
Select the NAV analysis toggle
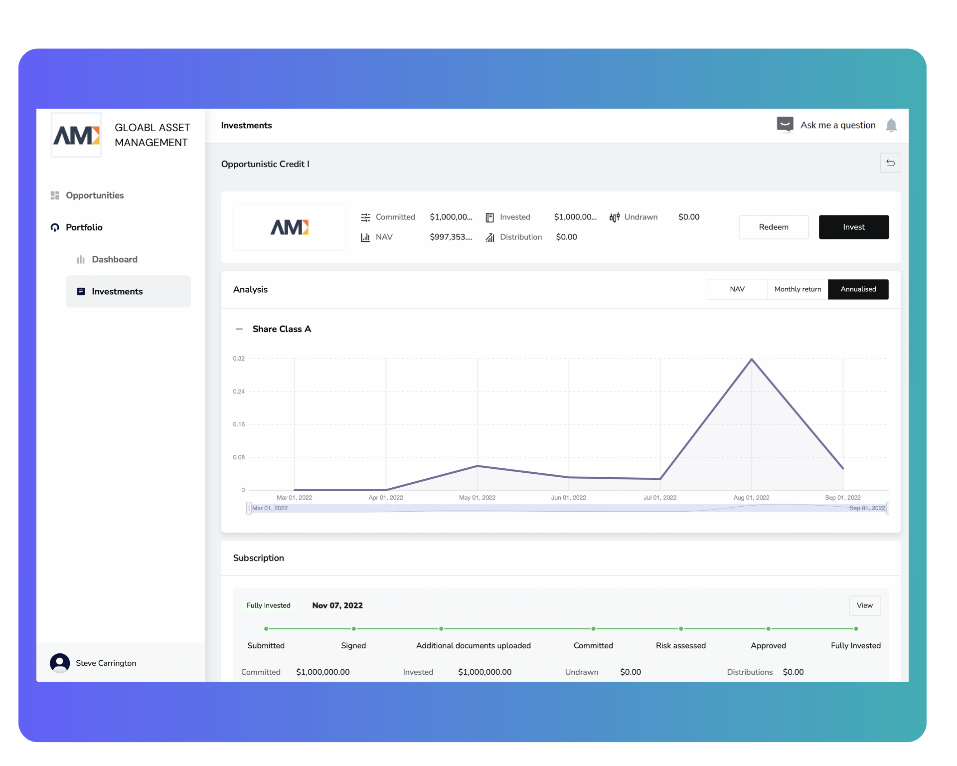(x=734, y=289)
